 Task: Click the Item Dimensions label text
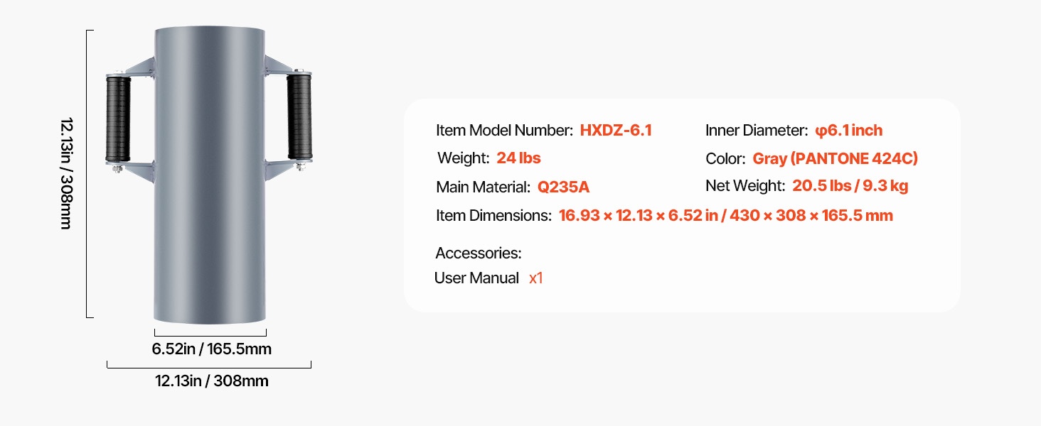coord(493,216)
